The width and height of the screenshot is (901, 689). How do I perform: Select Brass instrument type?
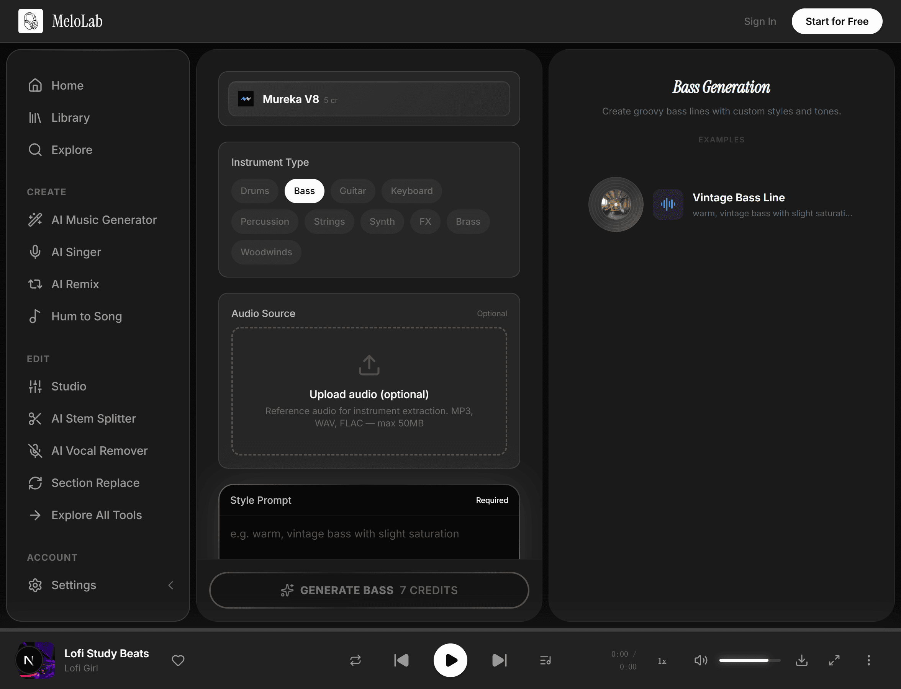467,222
